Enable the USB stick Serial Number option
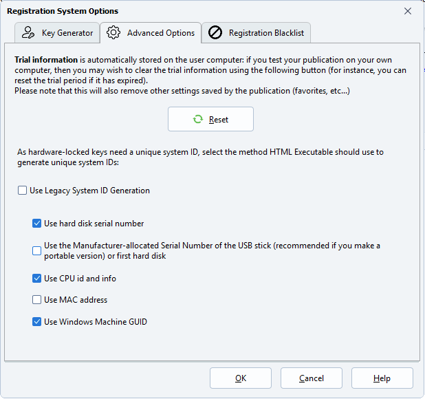425x399 pixels. pyautogui.click(x=37, y=251)
